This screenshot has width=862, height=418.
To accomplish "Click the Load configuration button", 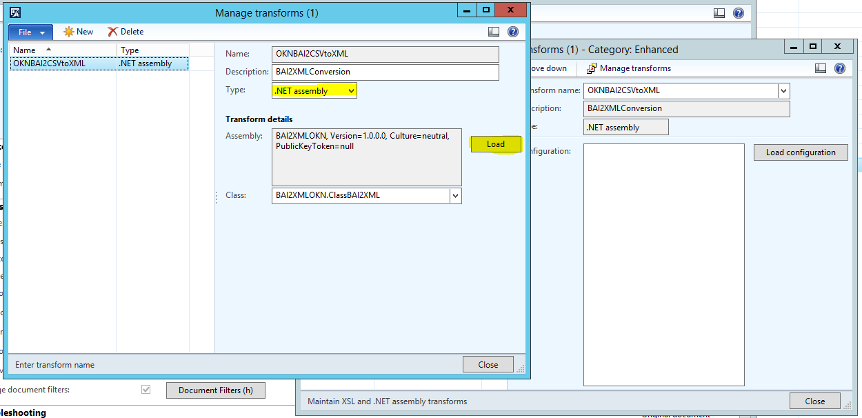I will pos(801,152).
